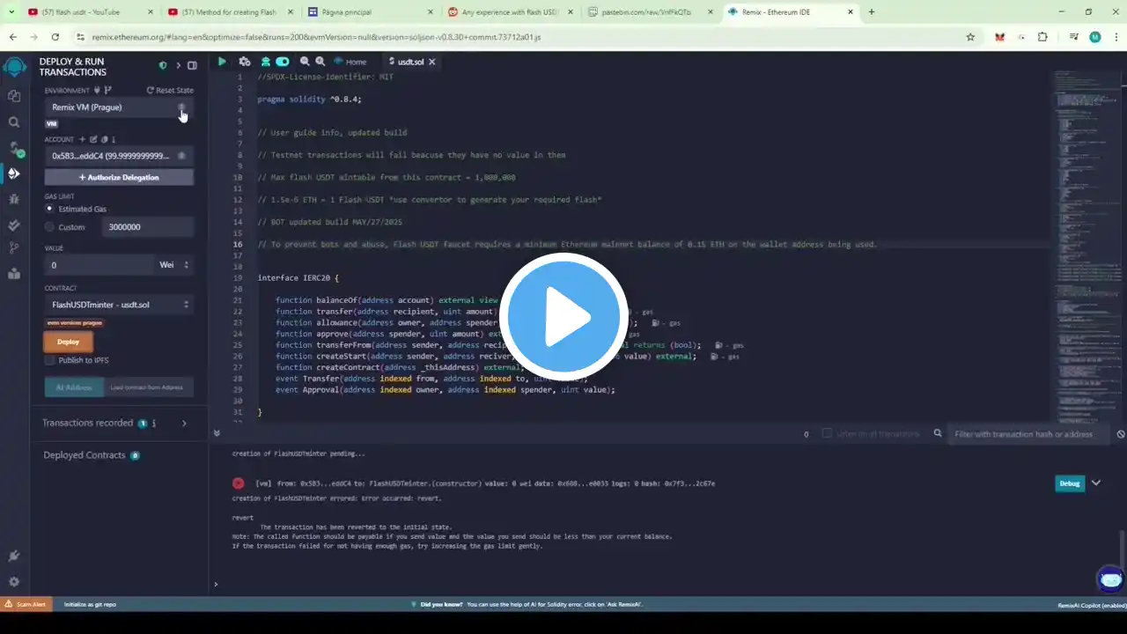Click the edit account pencil icon
1127x634 pixels.
tap(93, 139)
